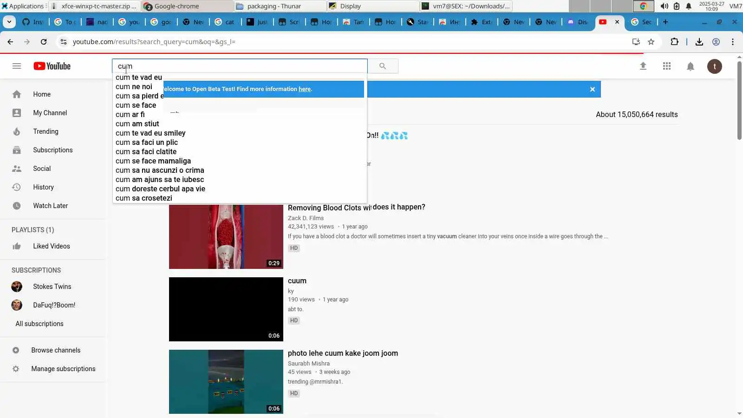Open the 'photo lehe cuum kake joom joom' thumbnail
The image size is (743, 418).
tap(226, 382)
